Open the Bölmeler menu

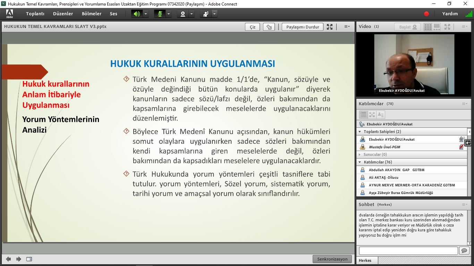click(92, 14)
